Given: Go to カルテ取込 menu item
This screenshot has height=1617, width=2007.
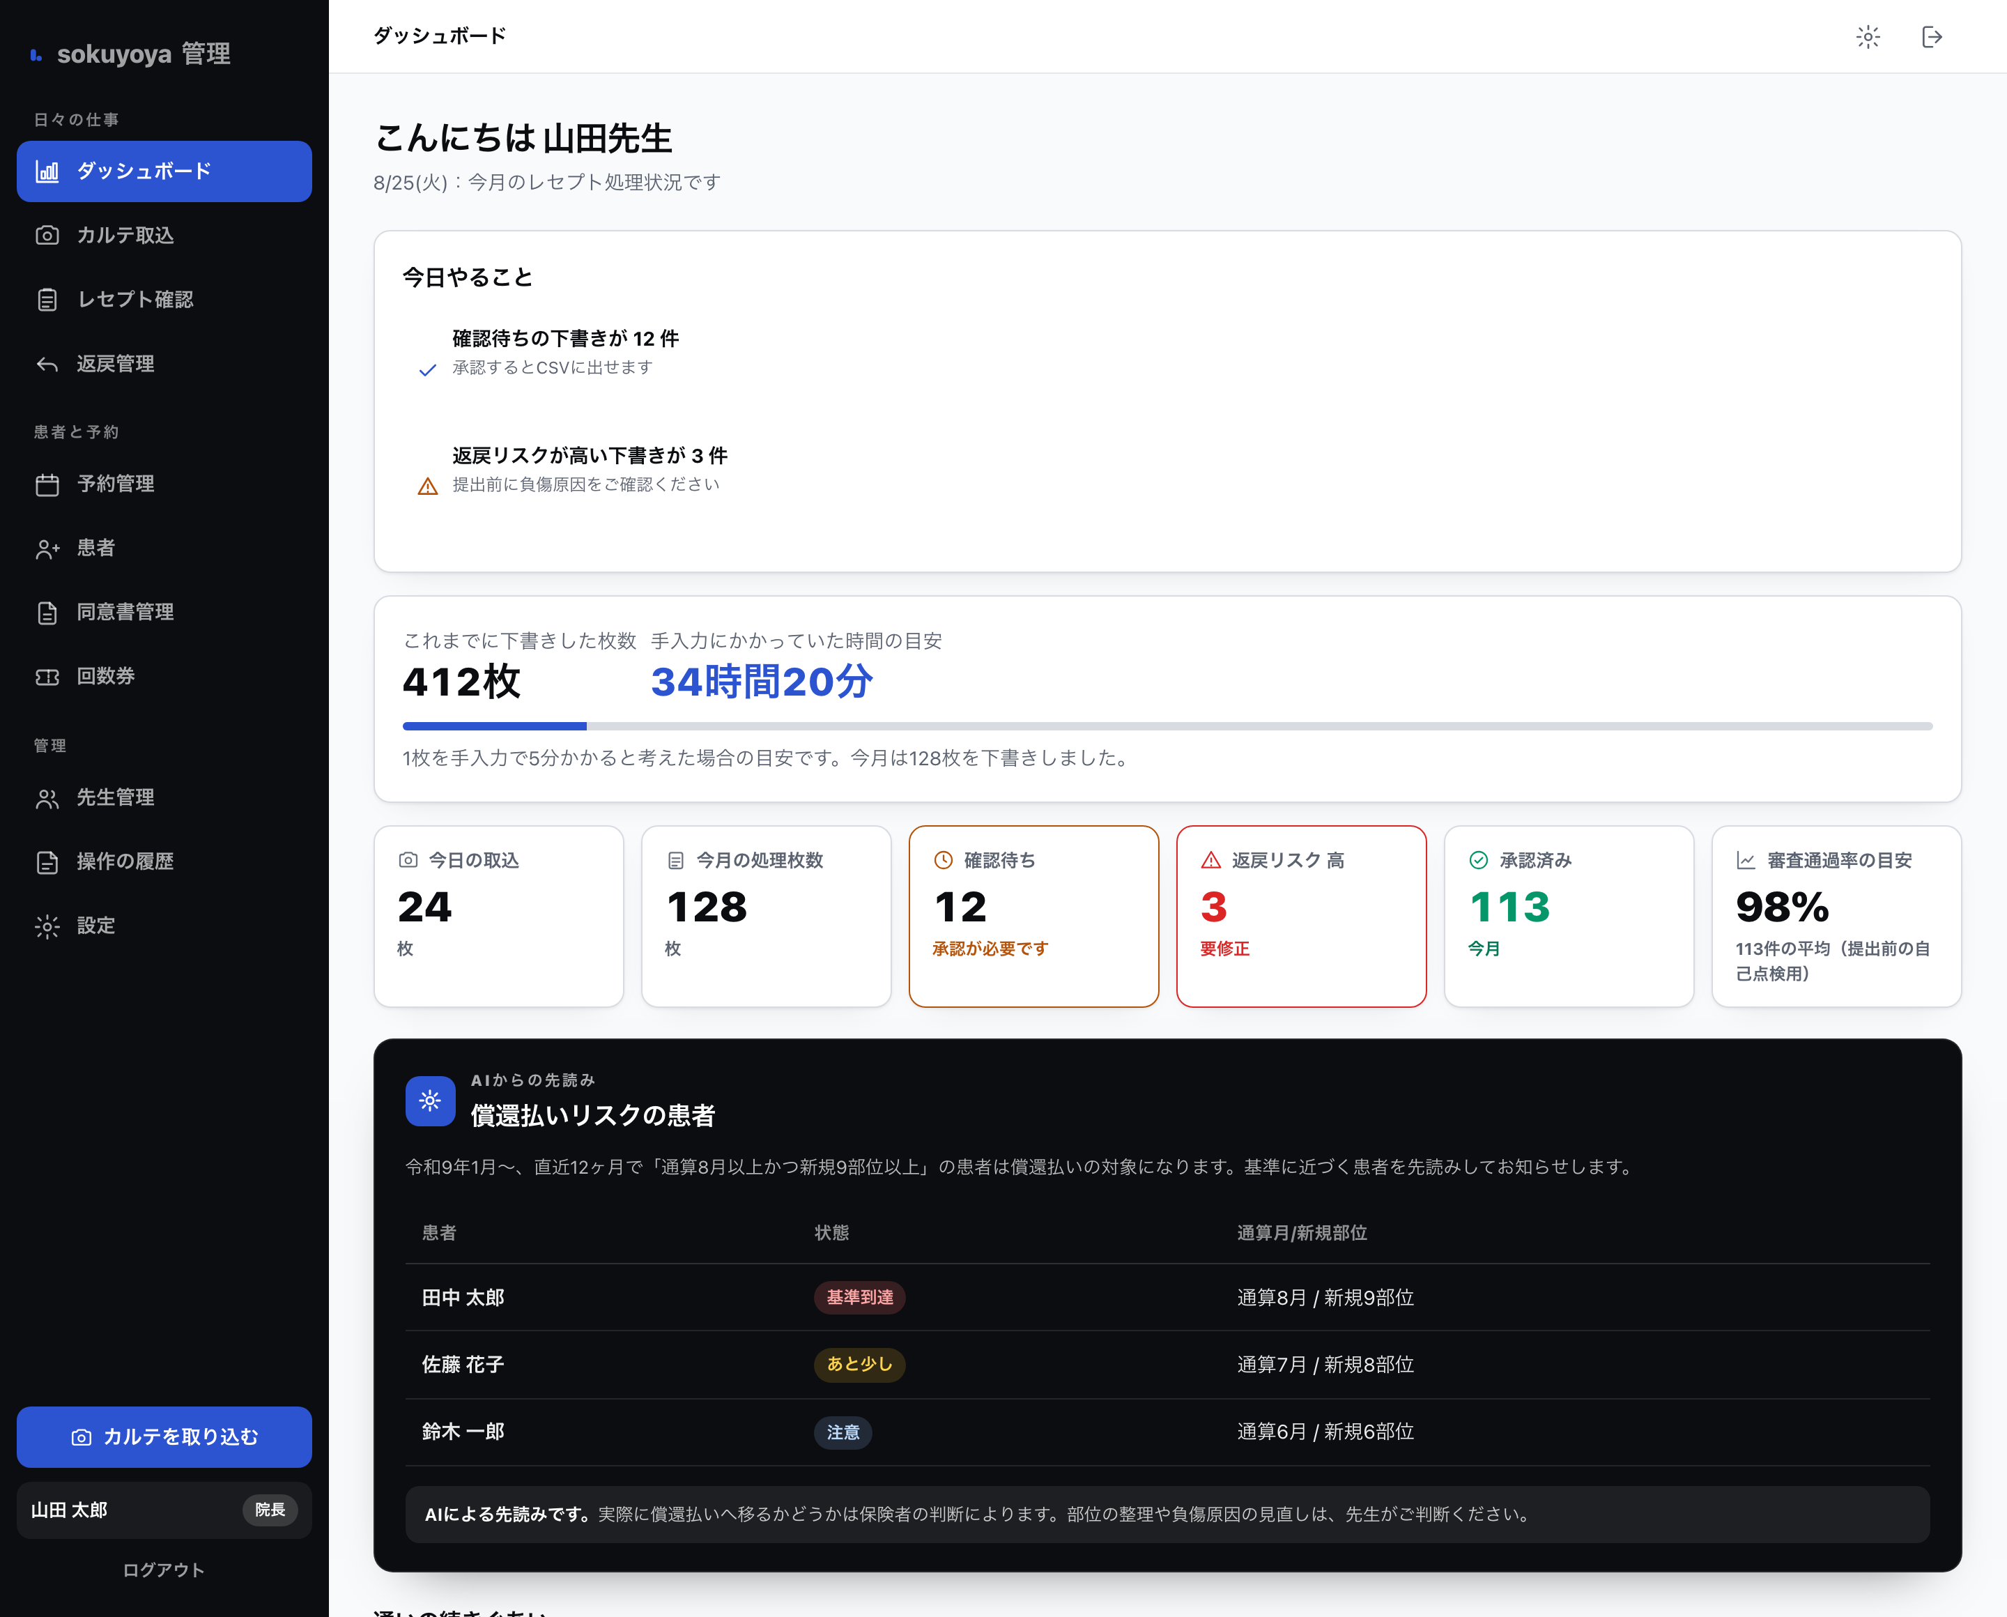Looking at the screenshot, I should tap(164, 236).
